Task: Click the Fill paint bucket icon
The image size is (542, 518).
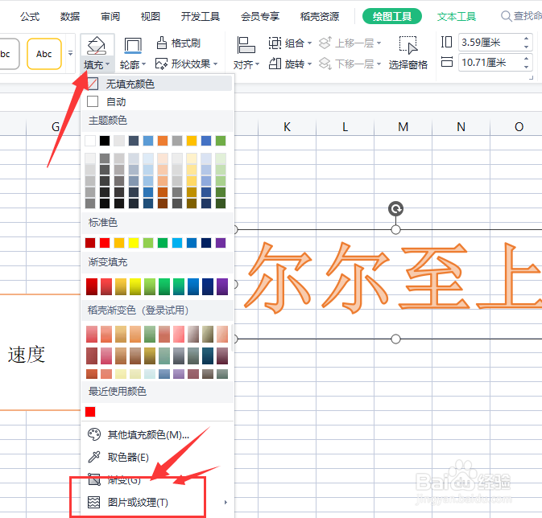Action: 97,46
